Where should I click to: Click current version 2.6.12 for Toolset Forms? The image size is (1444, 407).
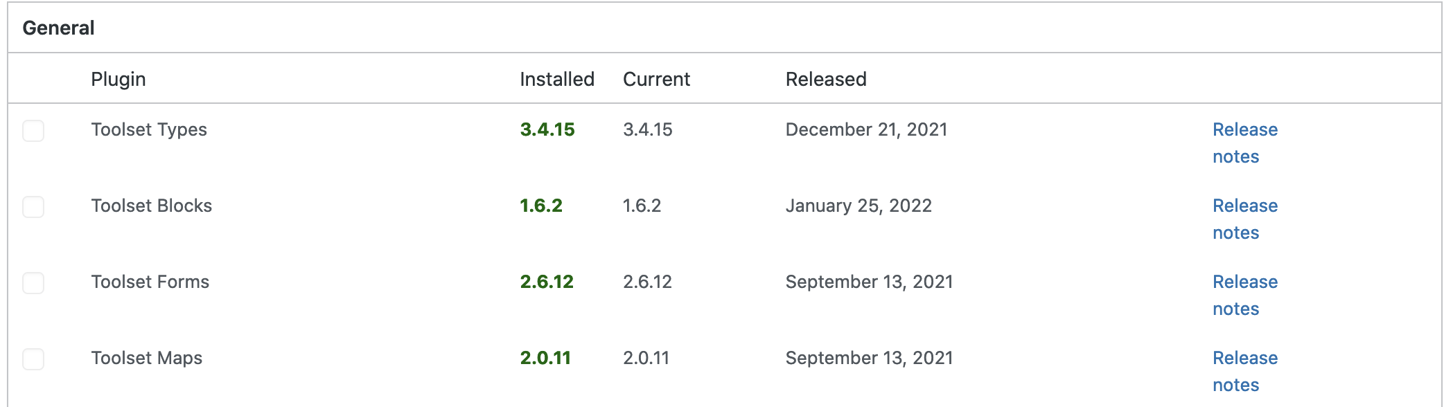648,282
